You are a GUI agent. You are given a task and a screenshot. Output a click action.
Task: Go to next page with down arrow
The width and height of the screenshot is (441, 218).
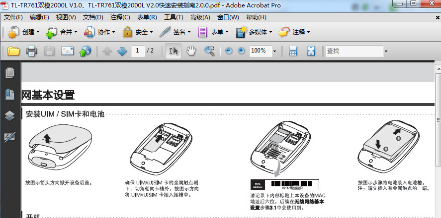tap(122, 51)
